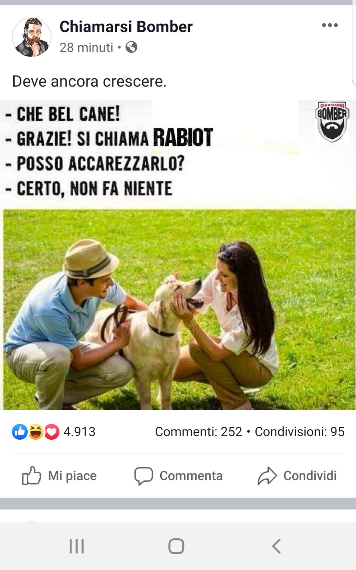This screenshot has height=570, width=356.
Task: Open 'Condivisioni: 95' shares list
Action: [300, 432]
